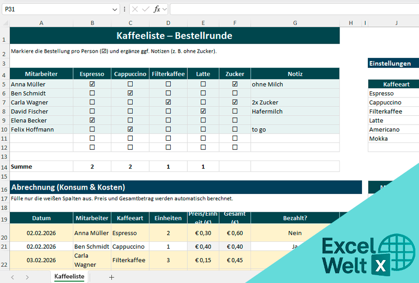Click the Enter checkmark icon in formula bar
The image size is (419, 283).
click(x=146, y=9)
